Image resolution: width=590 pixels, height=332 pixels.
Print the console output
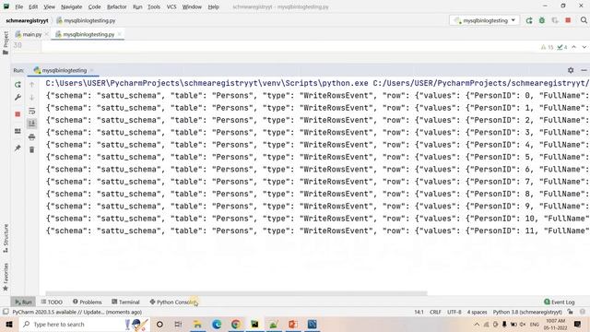tap(32, 136)
